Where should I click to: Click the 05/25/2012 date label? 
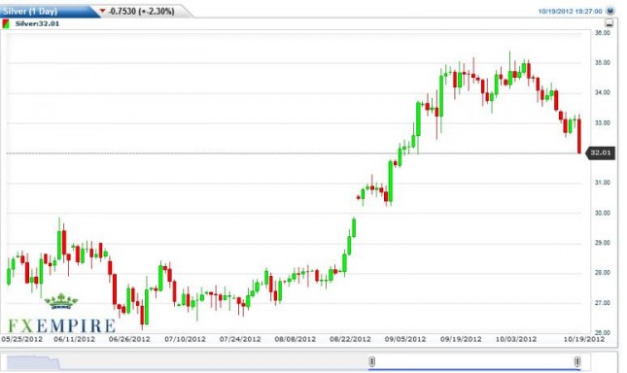click(22, 339)
